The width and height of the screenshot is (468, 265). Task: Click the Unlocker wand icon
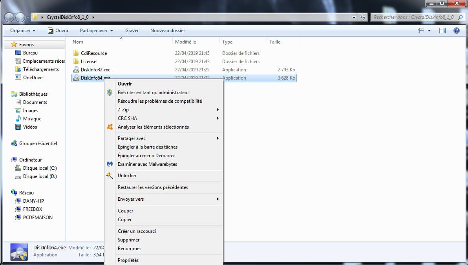110,176
